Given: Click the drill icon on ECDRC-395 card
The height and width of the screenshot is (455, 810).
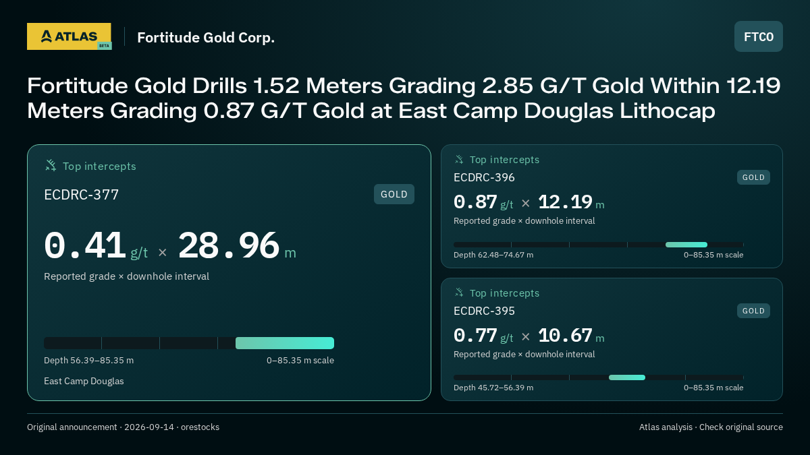Looking at the screenshot, I should [459, 293].
